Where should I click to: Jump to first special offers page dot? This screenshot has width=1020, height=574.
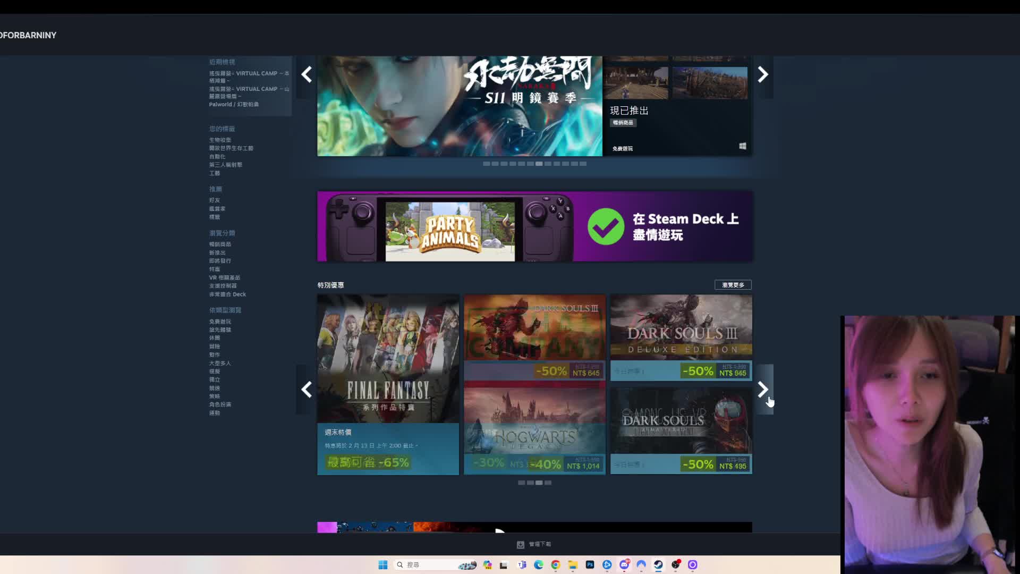pyautogui.click(x=521, y=483)
